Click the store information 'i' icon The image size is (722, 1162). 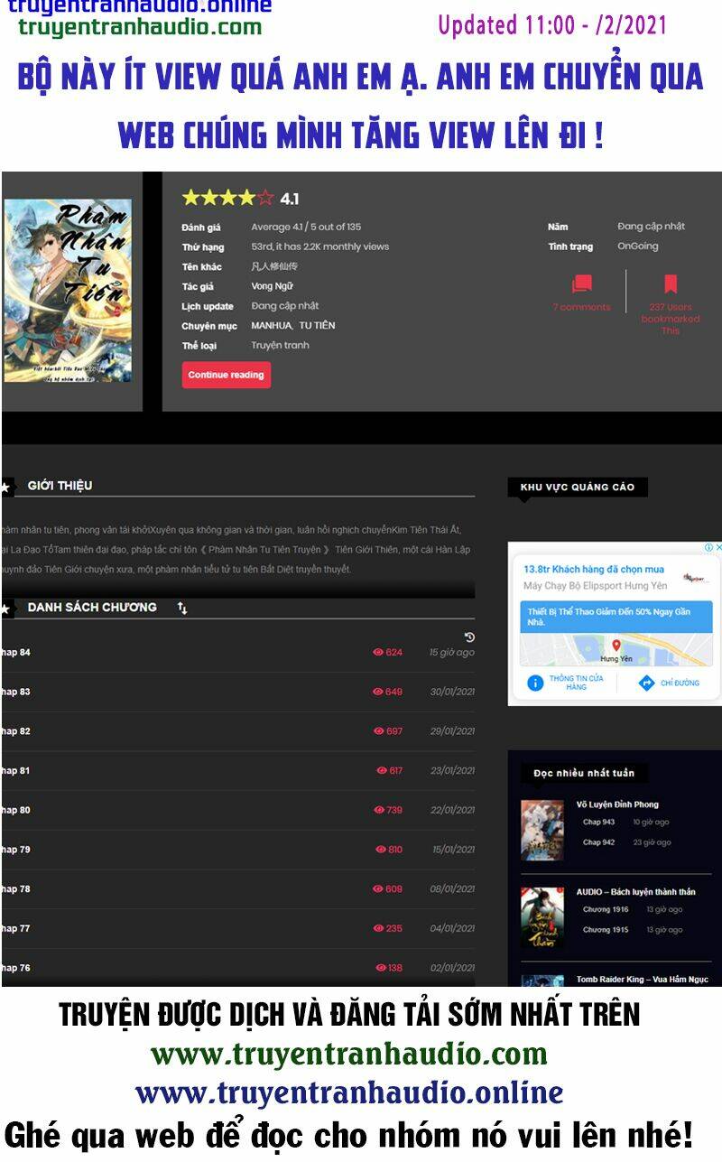tap(534, 683)
